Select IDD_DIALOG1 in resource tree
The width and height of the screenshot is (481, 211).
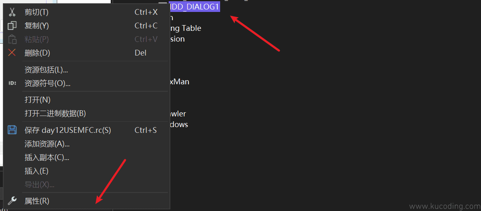point(195,7)
